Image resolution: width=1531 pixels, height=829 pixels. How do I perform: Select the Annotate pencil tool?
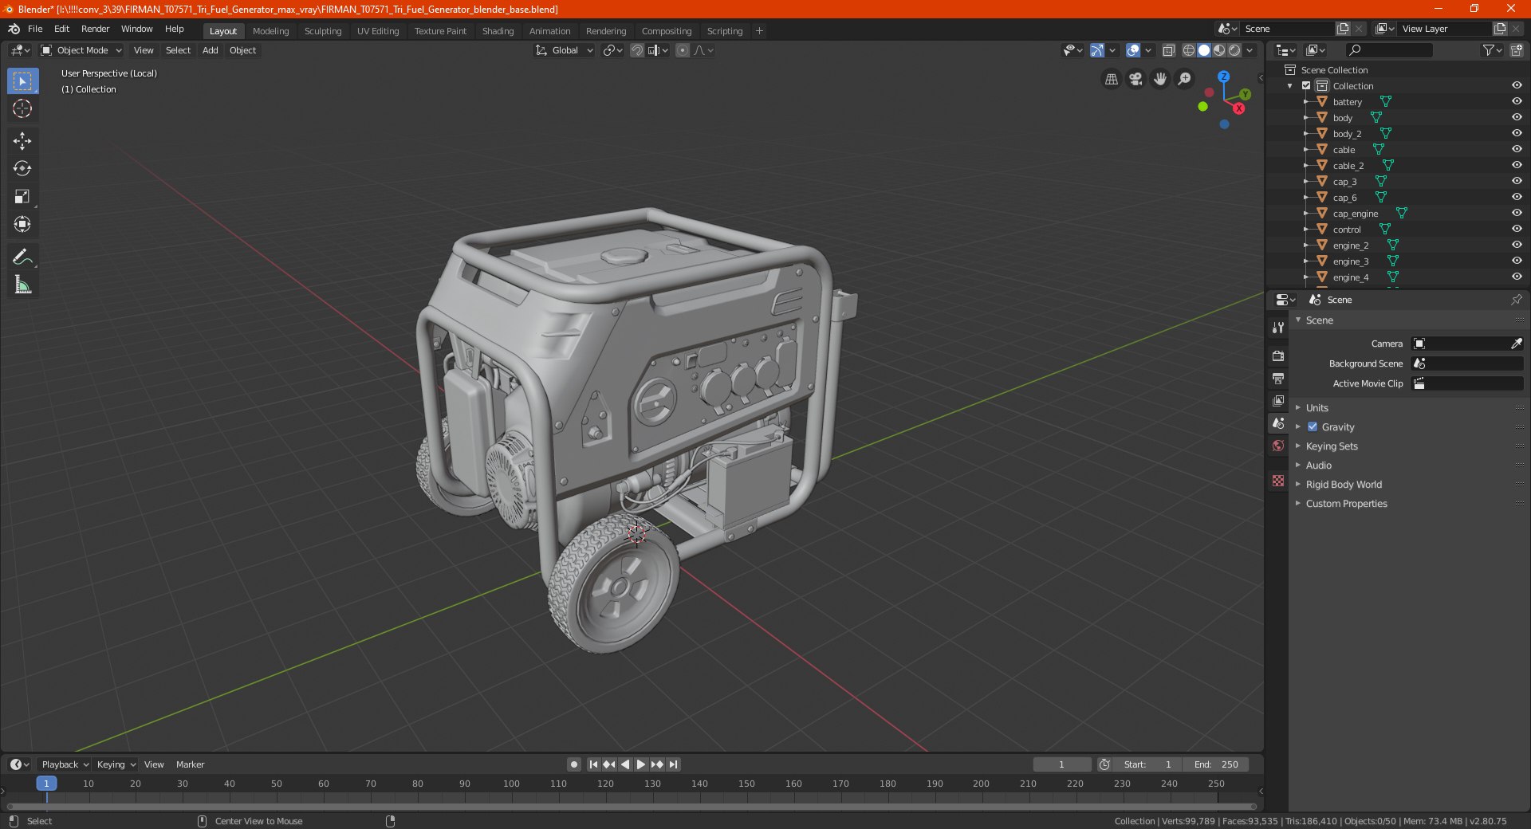22,257
